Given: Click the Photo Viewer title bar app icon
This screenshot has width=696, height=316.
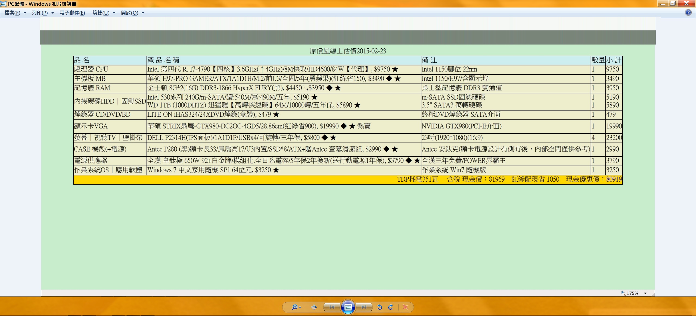Looking at the screenshot, I should pos(3,4).
